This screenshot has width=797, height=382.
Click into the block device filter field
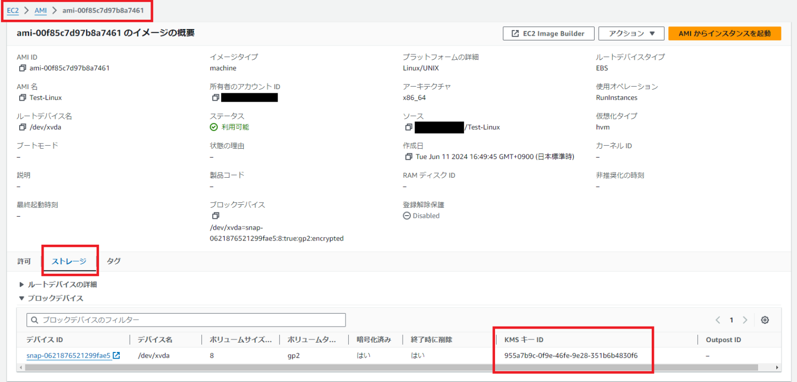click(187, 320)
